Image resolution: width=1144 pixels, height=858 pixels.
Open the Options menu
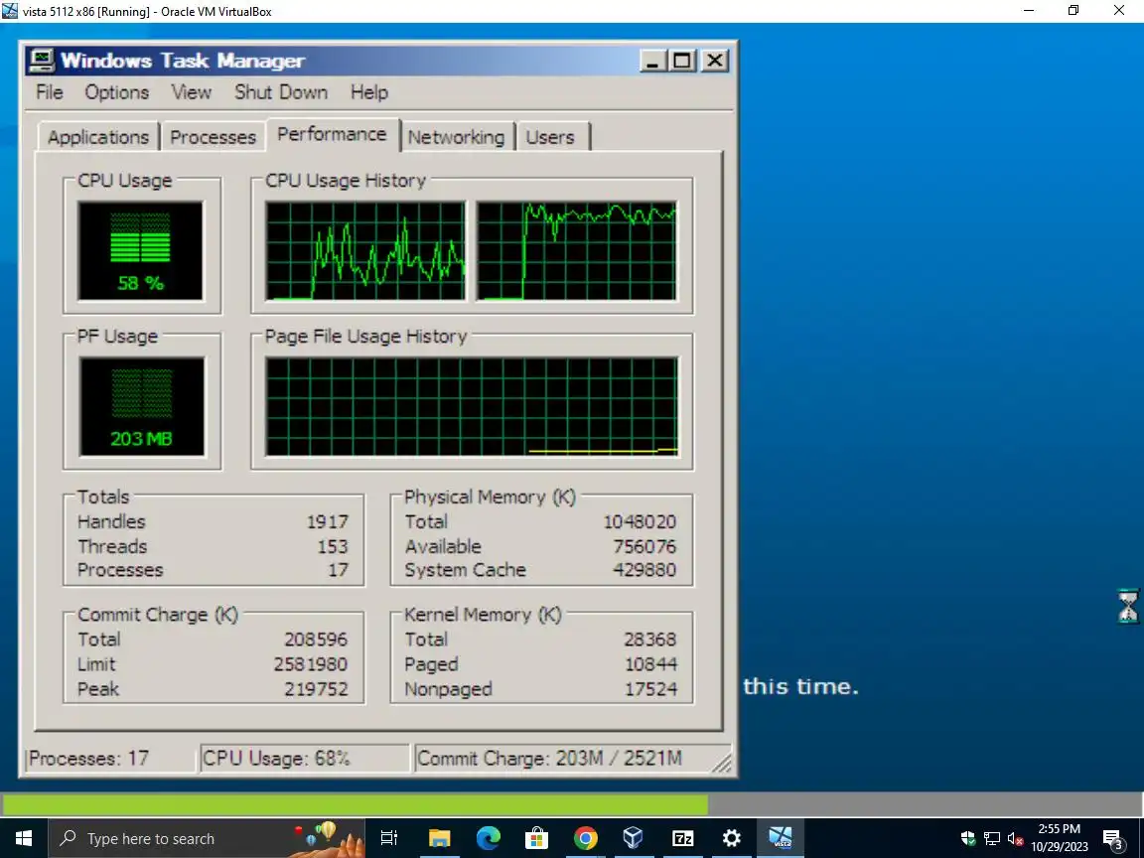117,92
